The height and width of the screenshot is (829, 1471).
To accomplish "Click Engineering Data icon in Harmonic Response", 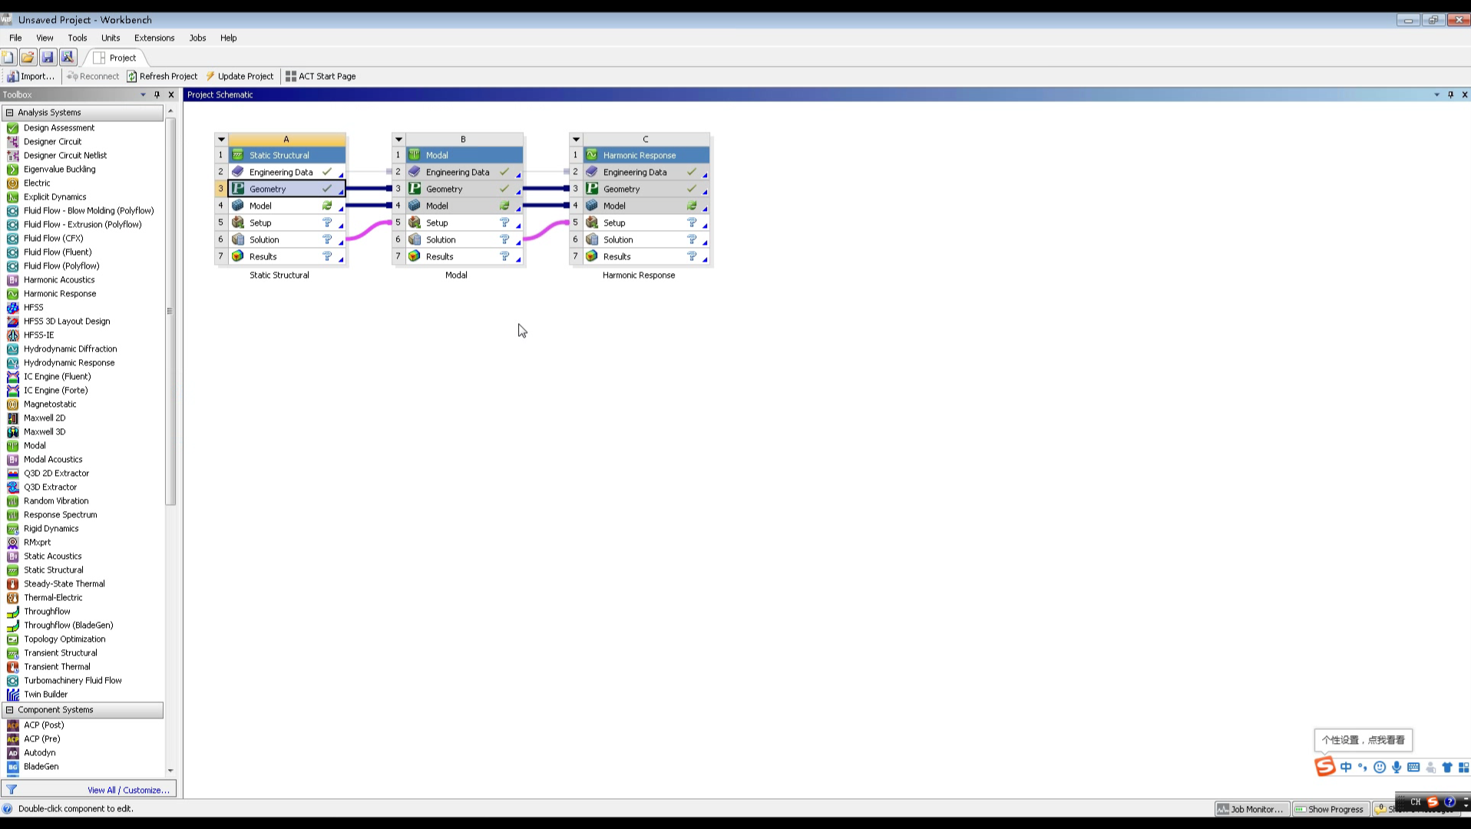I will point(592,172).
